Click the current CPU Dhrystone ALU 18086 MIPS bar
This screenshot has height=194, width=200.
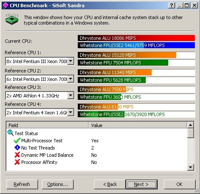136,38
